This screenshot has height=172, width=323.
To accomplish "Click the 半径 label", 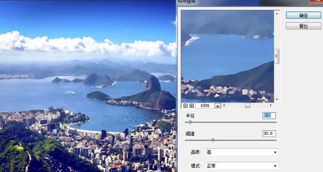I will click(190, 116).
